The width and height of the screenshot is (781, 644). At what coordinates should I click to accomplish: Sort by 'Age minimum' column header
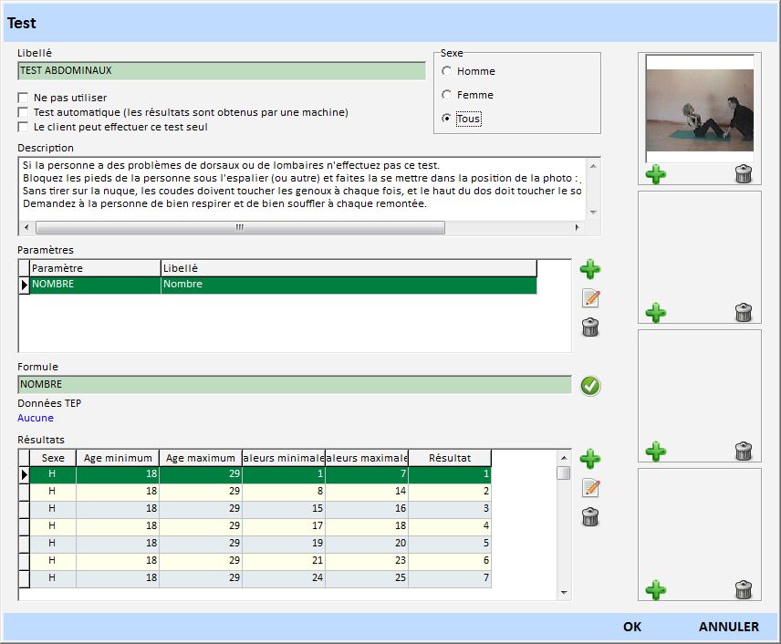click(117, 458)
